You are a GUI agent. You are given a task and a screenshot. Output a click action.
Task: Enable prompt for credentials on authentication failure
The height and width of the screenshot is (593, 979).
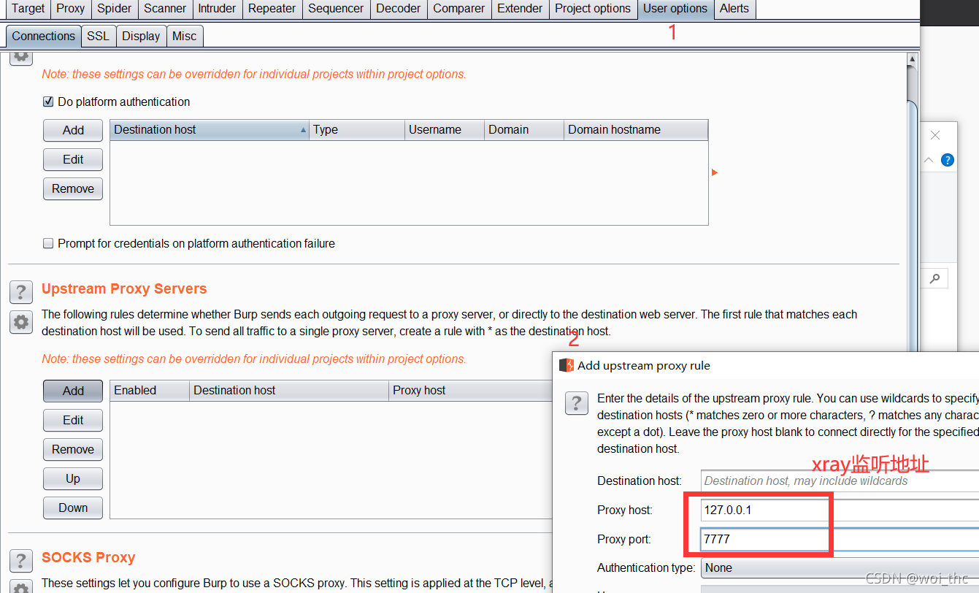48,243
